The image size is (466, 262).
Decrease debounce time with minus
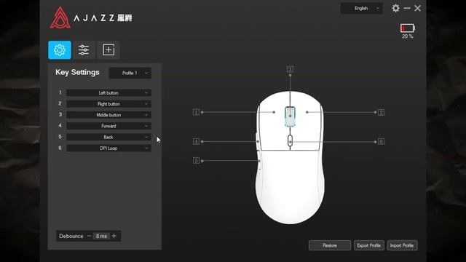click(89, 236)
